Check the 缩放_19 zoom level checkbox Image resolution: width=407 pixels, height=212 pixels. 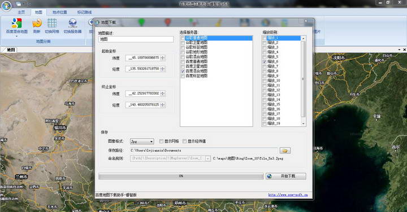[x=265, y=123]
